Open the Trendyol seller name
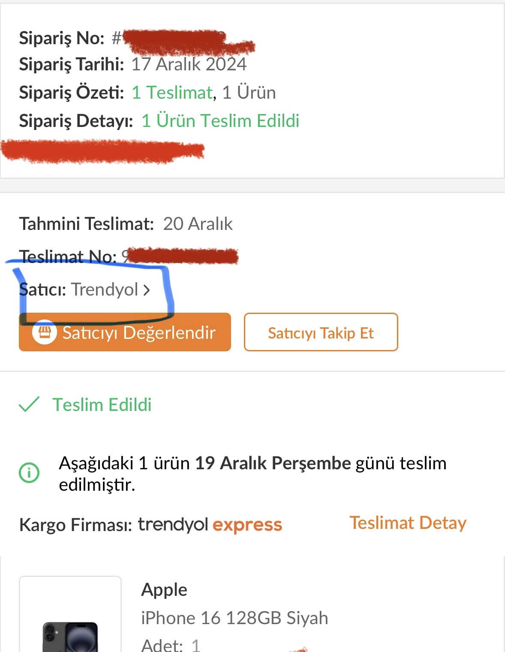The width and height of the screenshot is (505, 652). click(x=105, y=290)
